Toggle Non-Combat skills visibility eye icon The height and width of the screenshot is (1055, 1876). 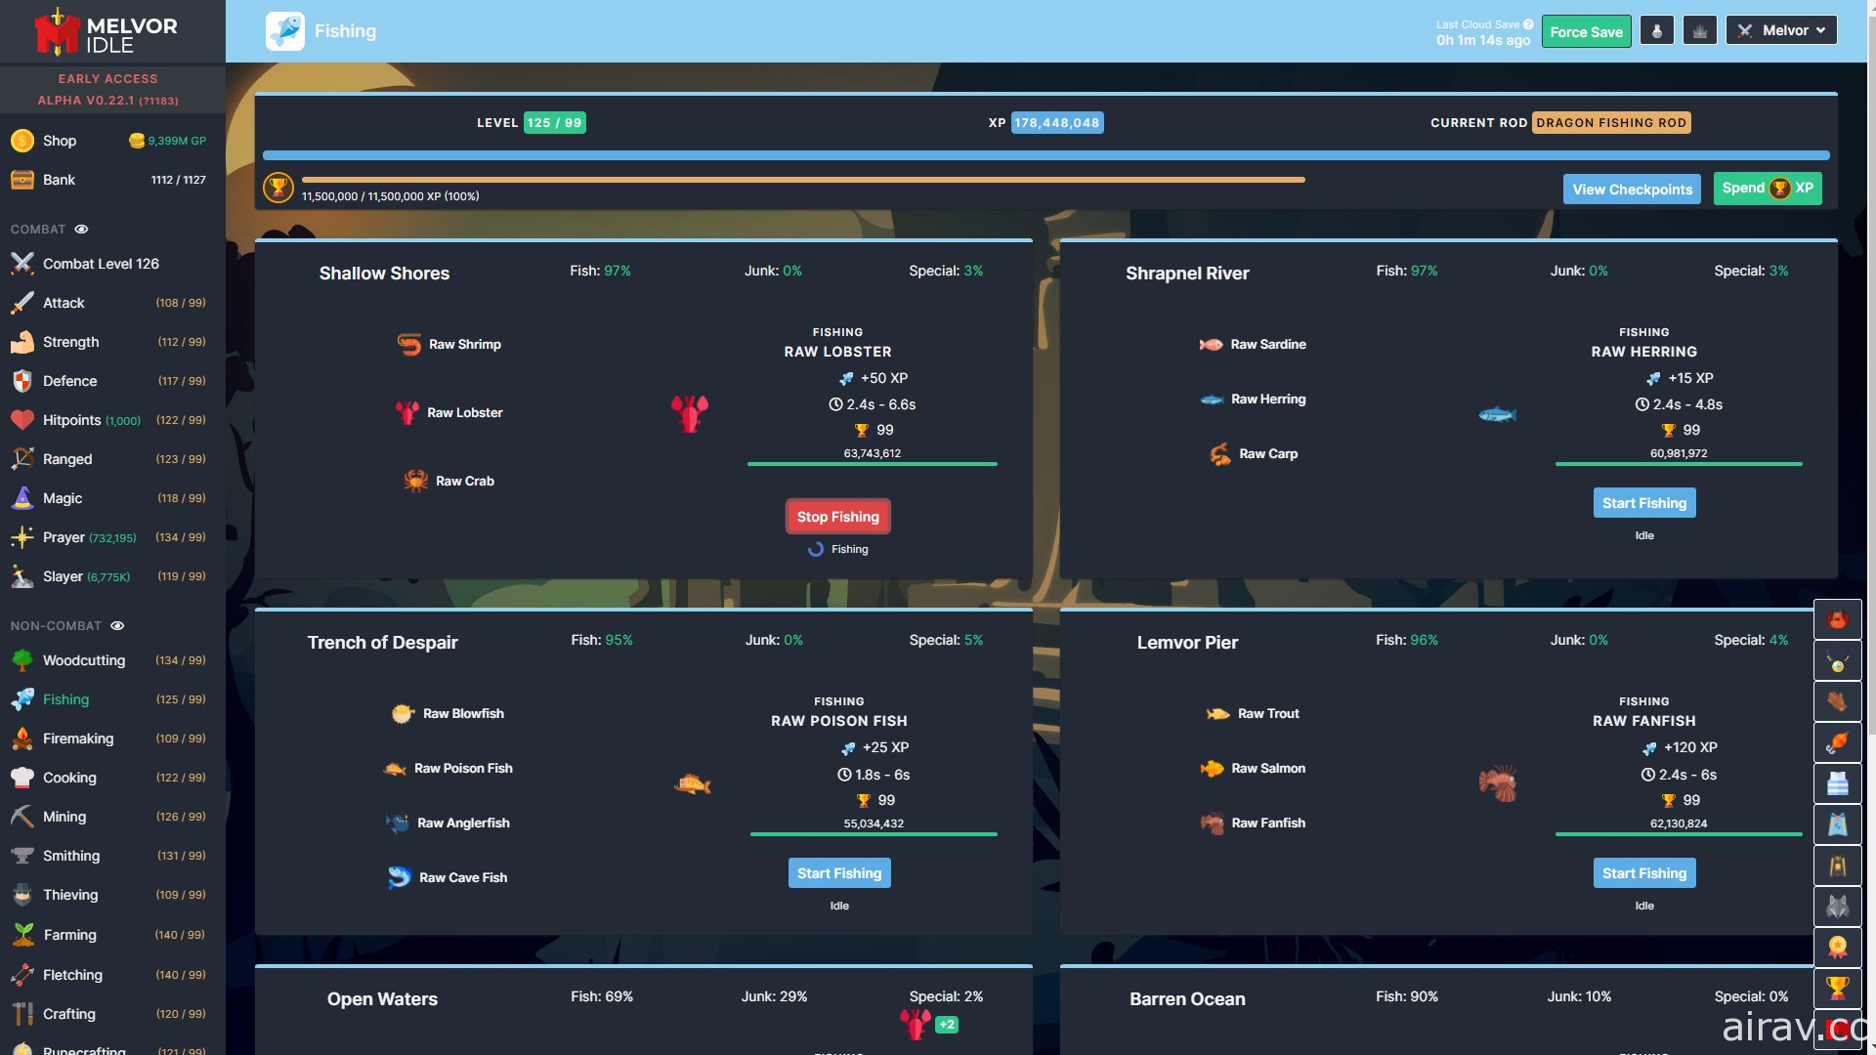pos(116,625)
